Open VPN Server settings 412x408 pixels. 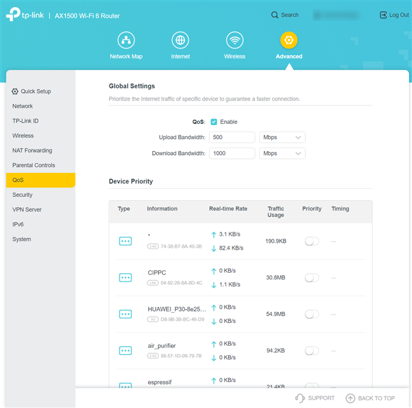pos(27,210)
